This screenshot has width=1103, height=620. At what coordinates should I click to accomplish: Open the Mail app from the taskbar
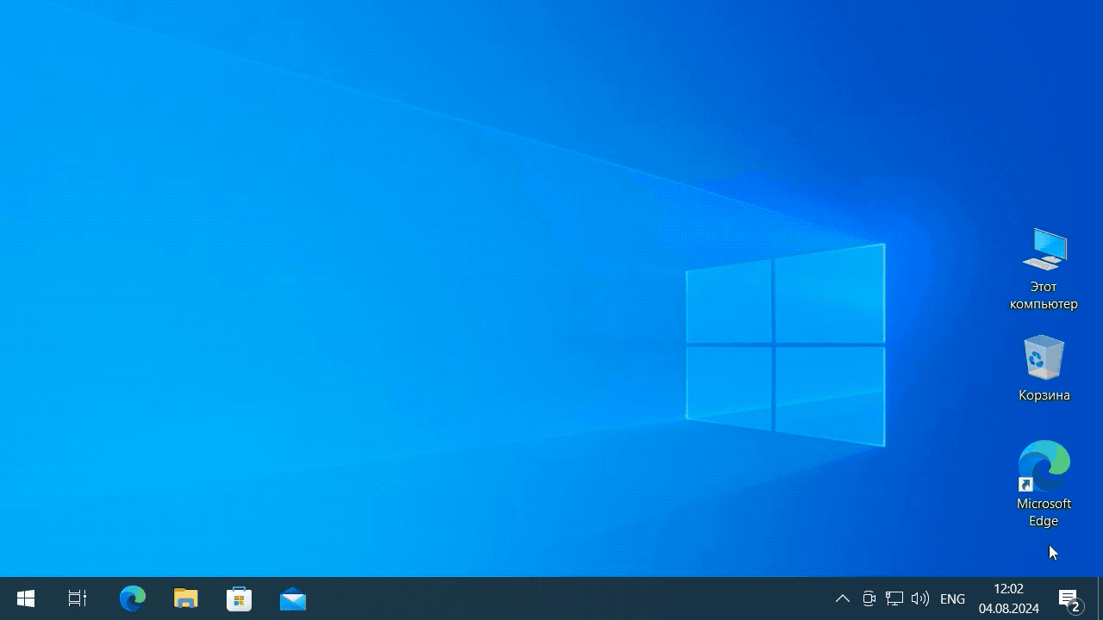pyautogui.click(x=293, y=598)
